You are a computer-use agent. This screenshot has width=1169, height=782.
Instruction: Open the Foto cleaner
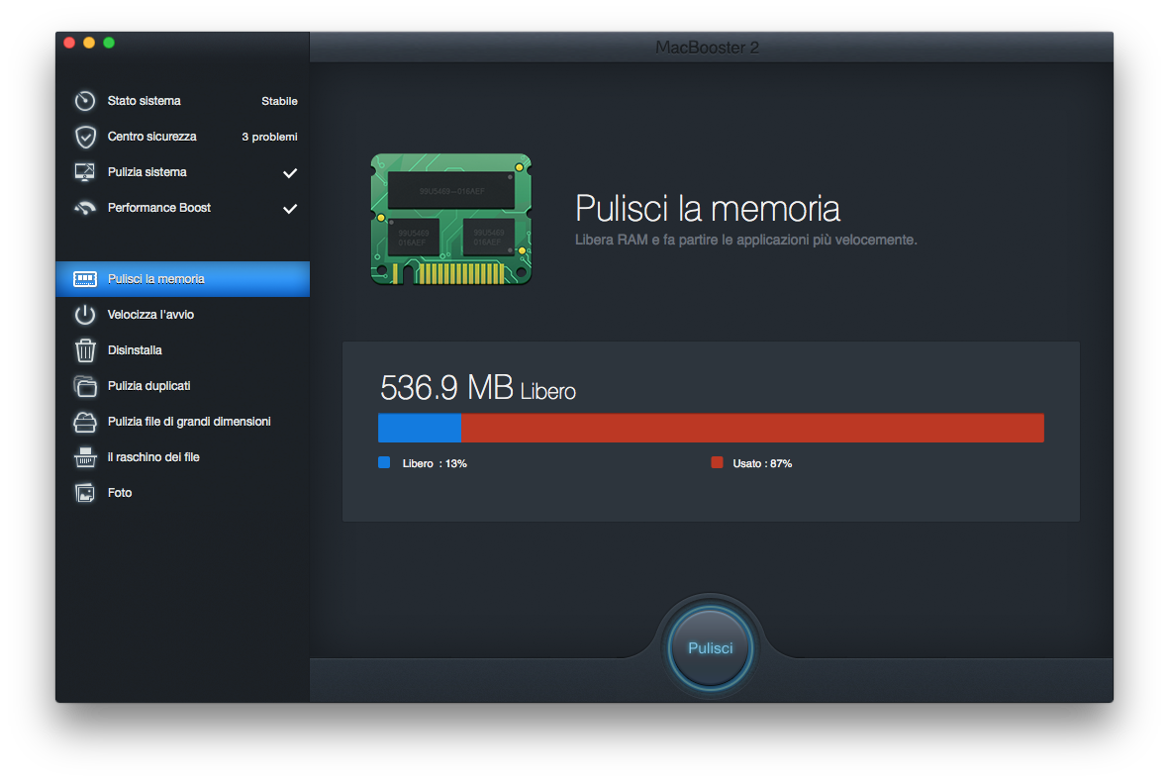[183, 493]
